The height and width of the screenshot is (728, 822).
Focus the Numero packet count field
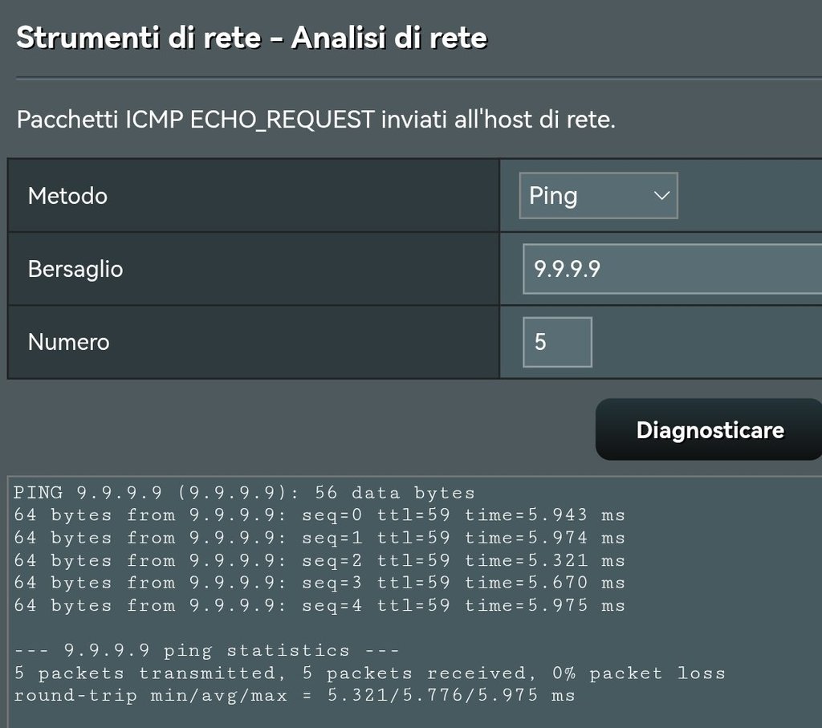(557, 342)
